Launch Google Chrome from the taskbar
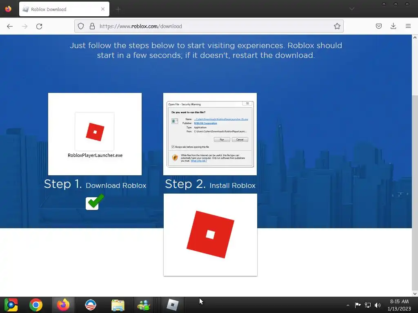This screenshot has width=418, height=313. click(36, 305)
